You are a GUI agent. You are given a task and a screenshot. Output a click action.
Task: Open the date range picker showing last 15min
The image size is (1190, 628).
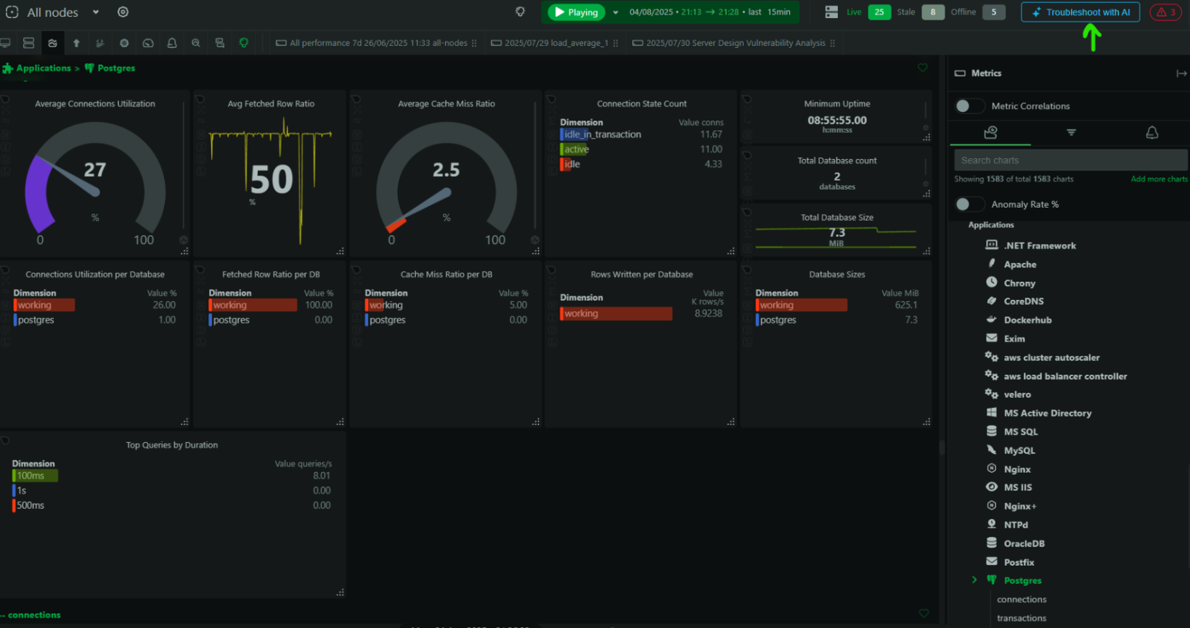(x=709, y=12)
